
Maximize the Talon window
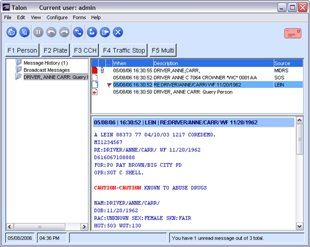point(292,8)
